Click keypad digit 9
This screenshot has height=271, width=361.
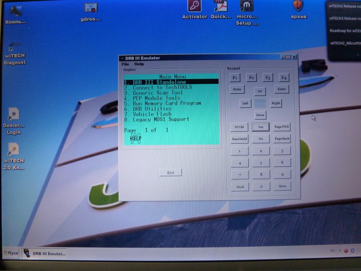pyautogui.click(x=282, y=174)
